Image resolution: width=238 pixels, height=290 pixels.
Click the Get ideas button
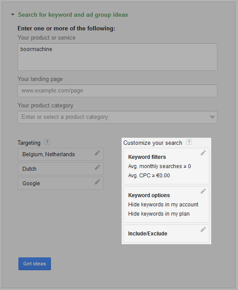click(35, 264)
